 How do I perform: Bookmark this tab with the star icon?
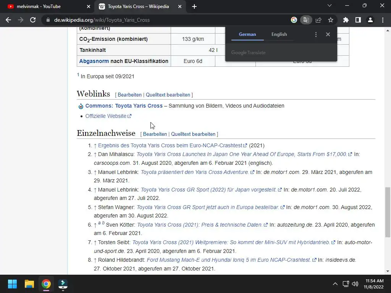click(x=330, y=20)
